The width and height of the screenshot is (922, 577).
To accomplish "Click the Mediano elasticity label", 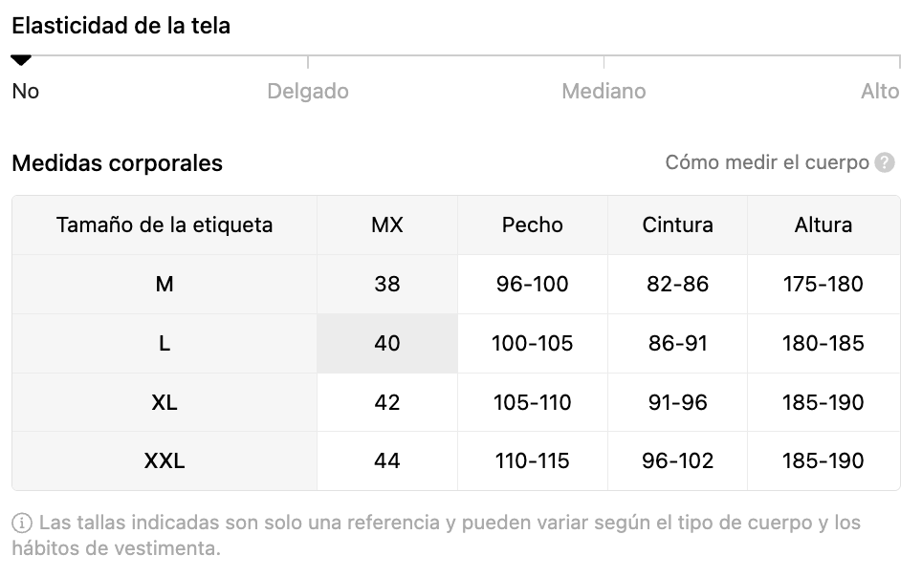I will [x=604, y=92].
